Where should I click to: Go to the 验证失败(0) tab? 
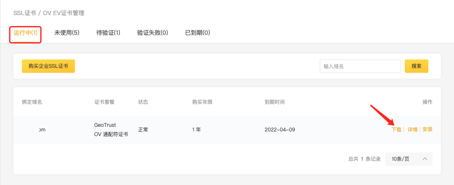(152, 33)
